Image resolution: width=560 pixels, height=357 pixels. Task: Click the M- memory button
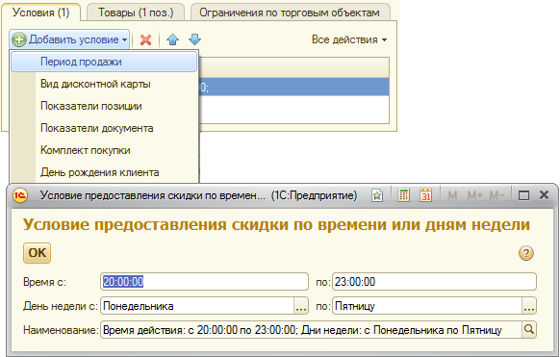pyautogui.click(x=497, y=195)
